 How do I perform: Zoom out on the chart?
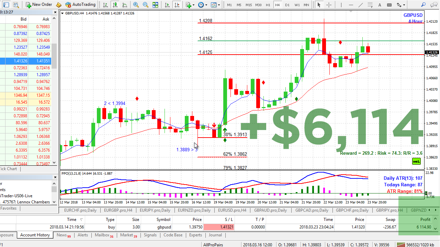[x=146, y=5]
